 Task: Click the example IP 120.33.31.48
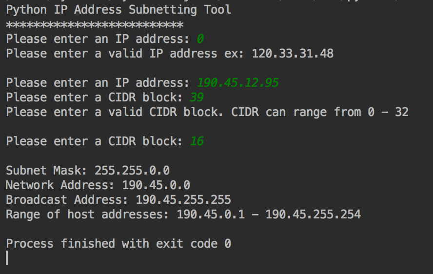coord(293,54)
